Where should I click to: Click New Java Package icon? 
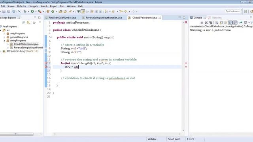[x=48, y=11]
